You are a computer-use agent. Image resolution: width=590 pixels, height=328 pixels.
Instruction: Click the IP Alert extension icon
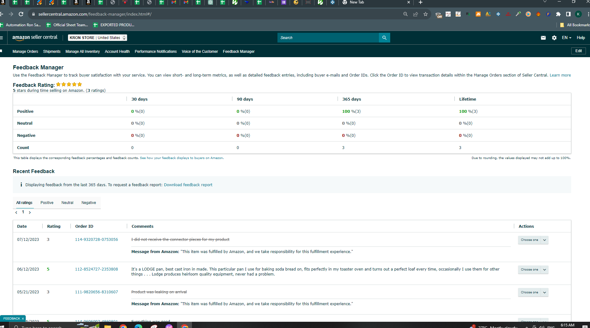508,14
